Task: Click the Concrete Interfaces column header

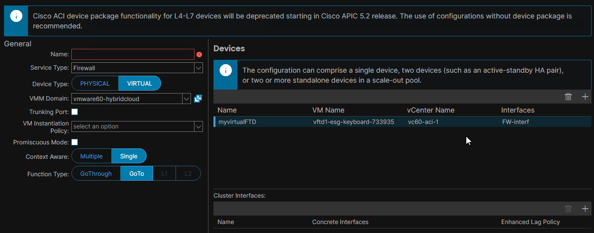Action: coord(340,222)
